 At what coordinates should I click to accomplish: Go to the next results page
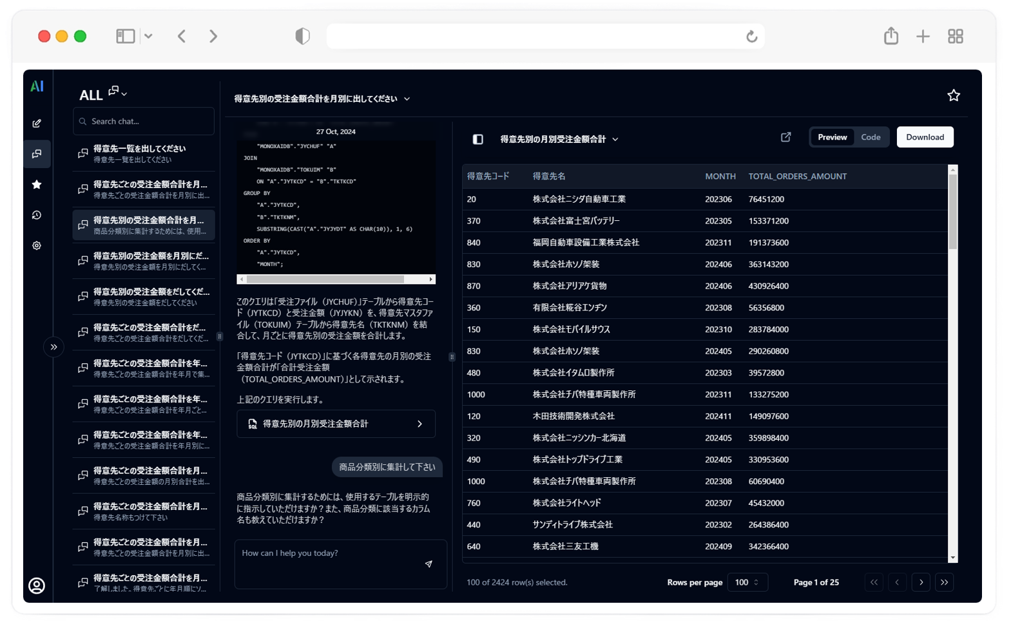click(x=921, y=582)
